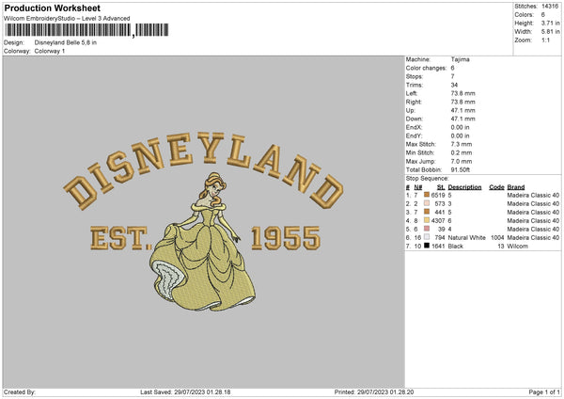Select the Wilcom brand entry for Black
Image resolution: width=564 pixels, height=399 pixels.
click(517, 247)
